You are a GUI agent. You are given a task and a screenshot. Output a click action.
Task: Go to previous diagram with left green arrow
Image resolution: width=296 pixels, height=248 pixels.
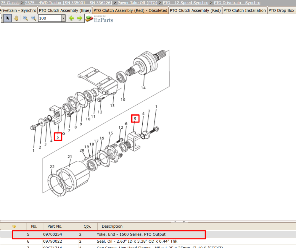pos(72,18)
